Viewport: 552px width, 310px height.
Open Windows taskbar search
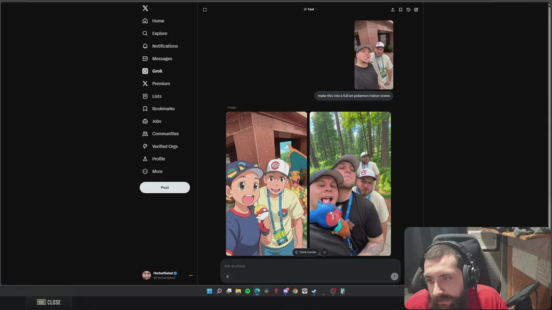tap(219, 291)
